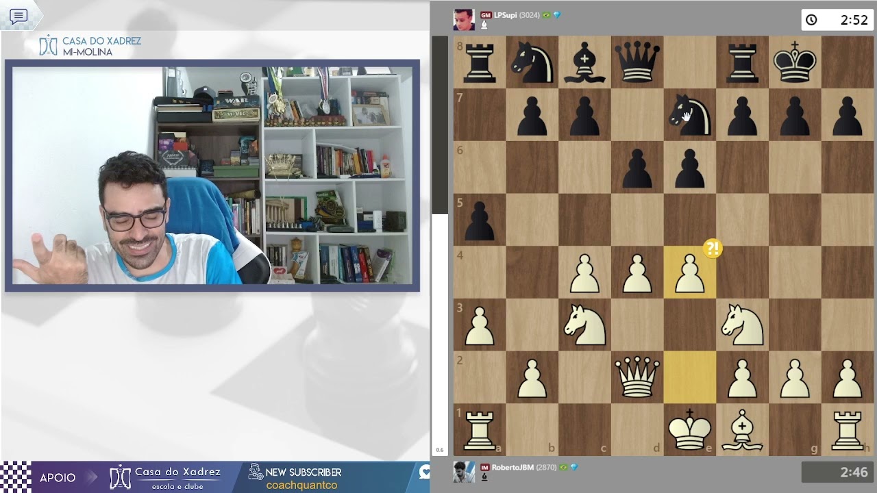This screenshot has height=493, width=877.
Task: Click the white rook on a1
Action: tap(480, 430)
